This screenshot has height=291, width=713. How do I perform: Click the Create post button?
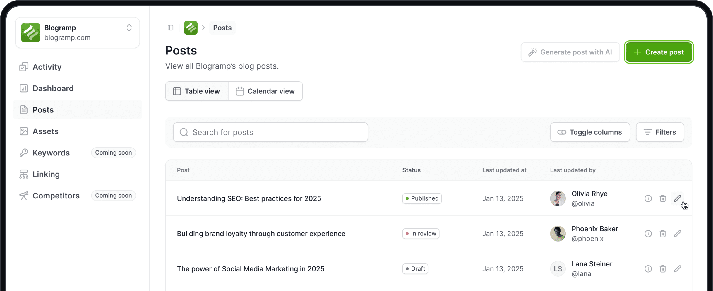click(x=659, y=52)
